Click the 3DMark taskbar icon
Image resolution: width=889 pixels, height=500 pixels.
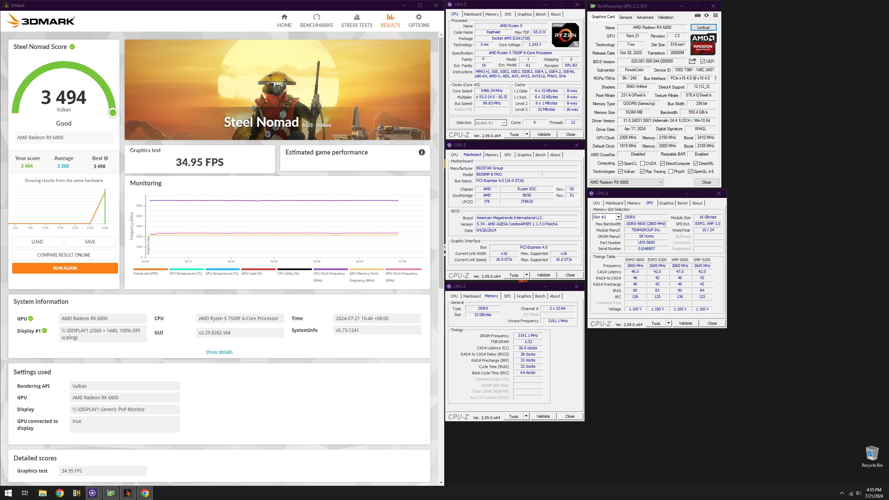pyautogui.click(x=127, y=493)
